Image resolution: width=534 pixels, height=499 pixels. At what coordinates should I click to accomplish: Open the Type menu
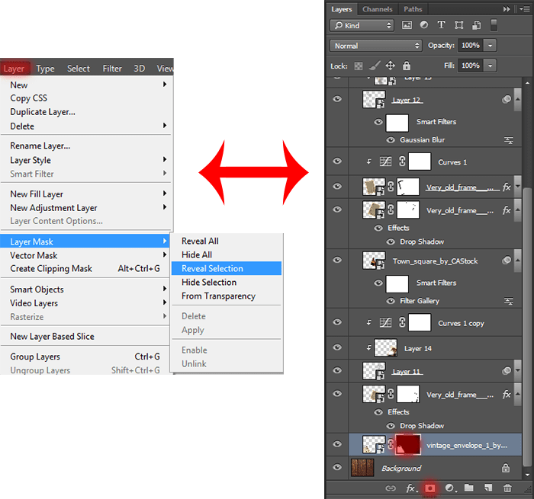point(45,69)
